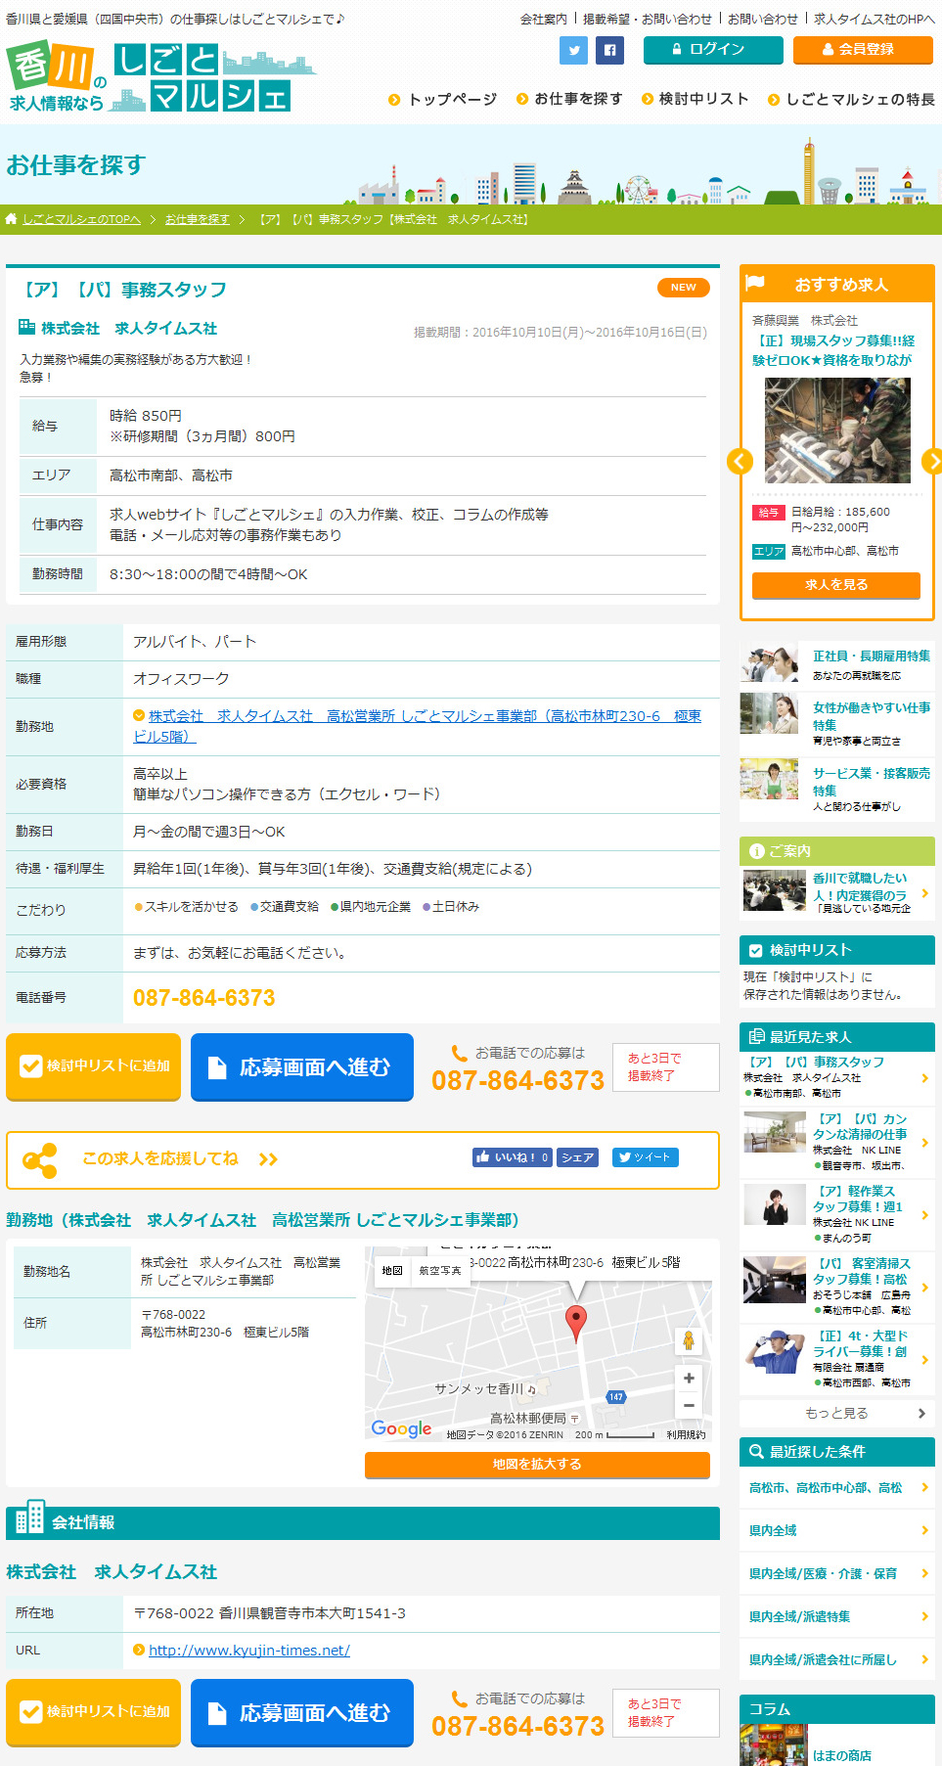Switch map to 地図 view

click(392, 1270)
